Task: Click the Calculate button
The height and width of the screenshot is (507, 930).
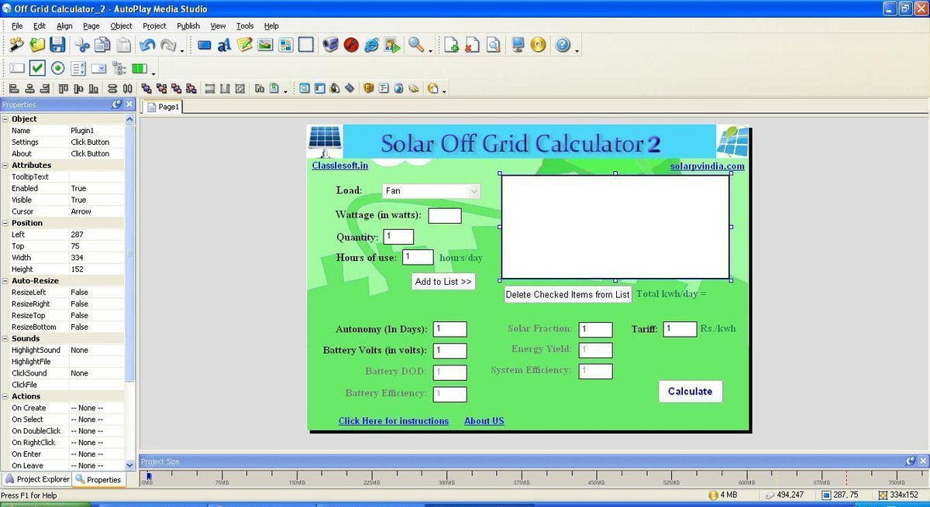Action: (690, 392)
